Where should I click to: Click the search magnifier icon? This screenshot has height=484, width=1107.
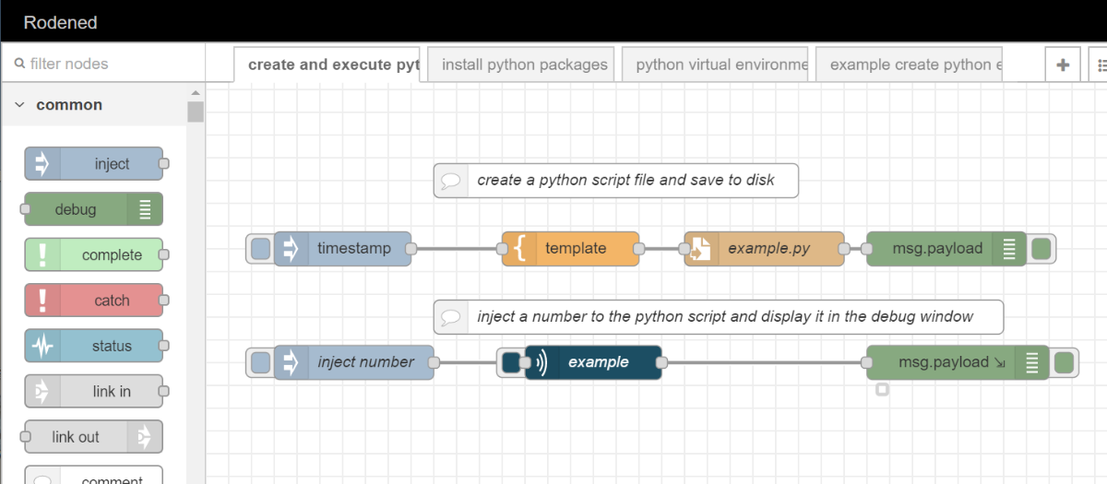pos(18,64)
